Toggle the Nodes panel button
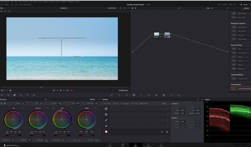 click(x=244, y=5)
